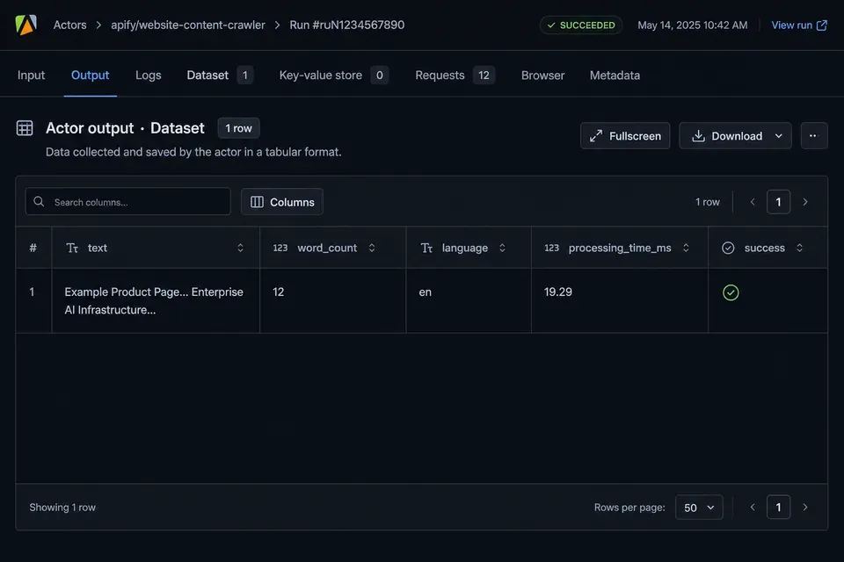Open the Dataset tab
This screenshot has width=844, height=562.
(220, 76)
